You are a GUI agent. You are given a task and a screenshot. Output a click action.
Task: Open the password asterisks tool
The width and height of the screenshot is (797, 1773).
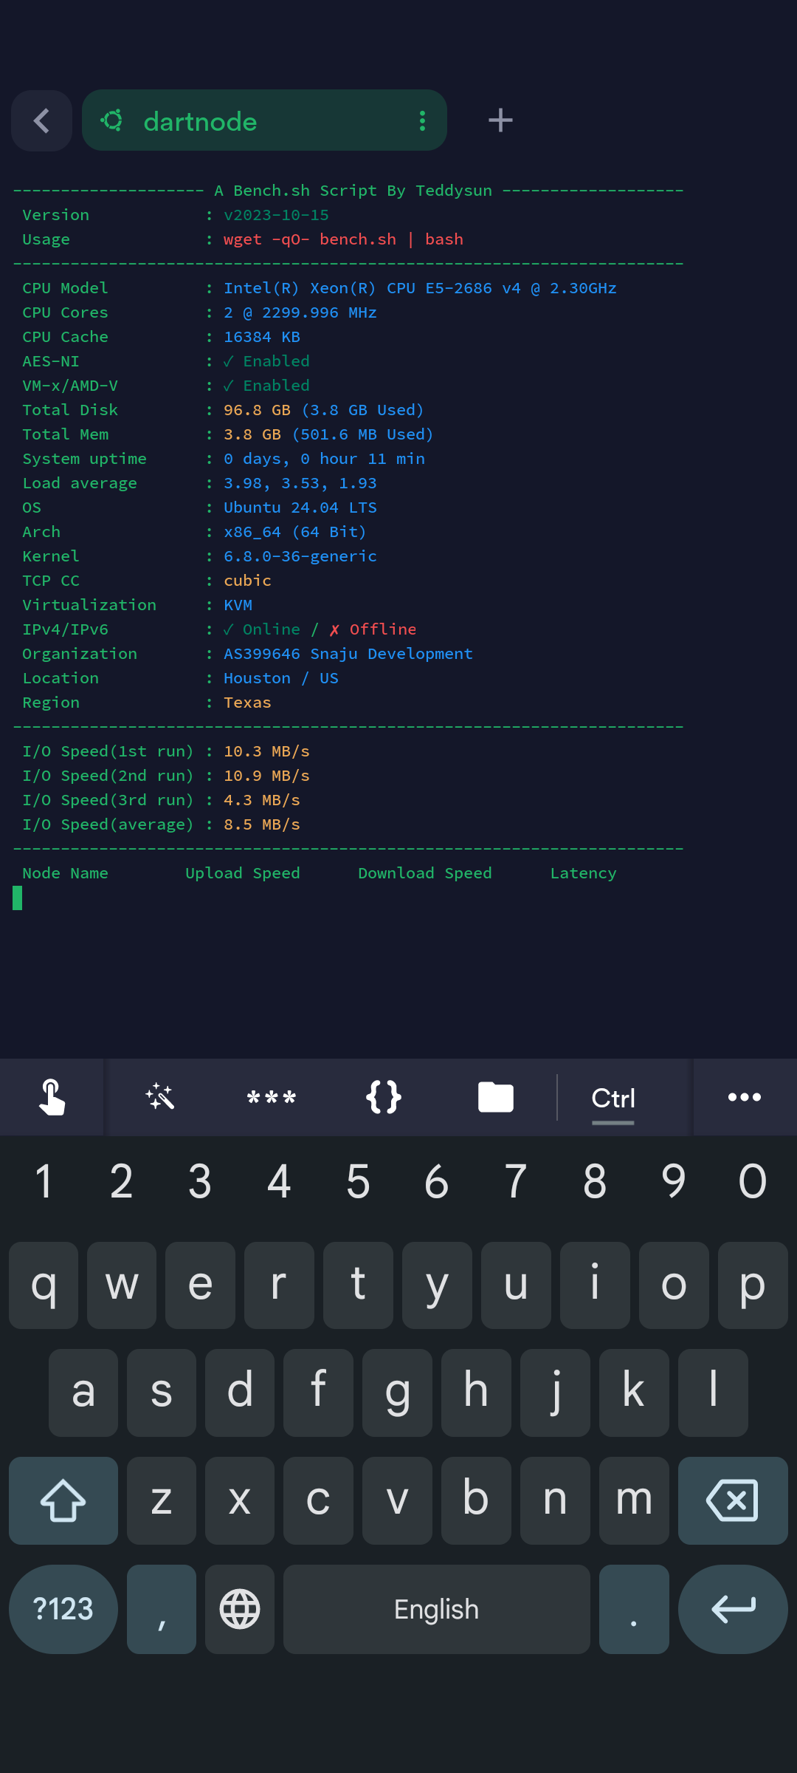click(272, 1097)
